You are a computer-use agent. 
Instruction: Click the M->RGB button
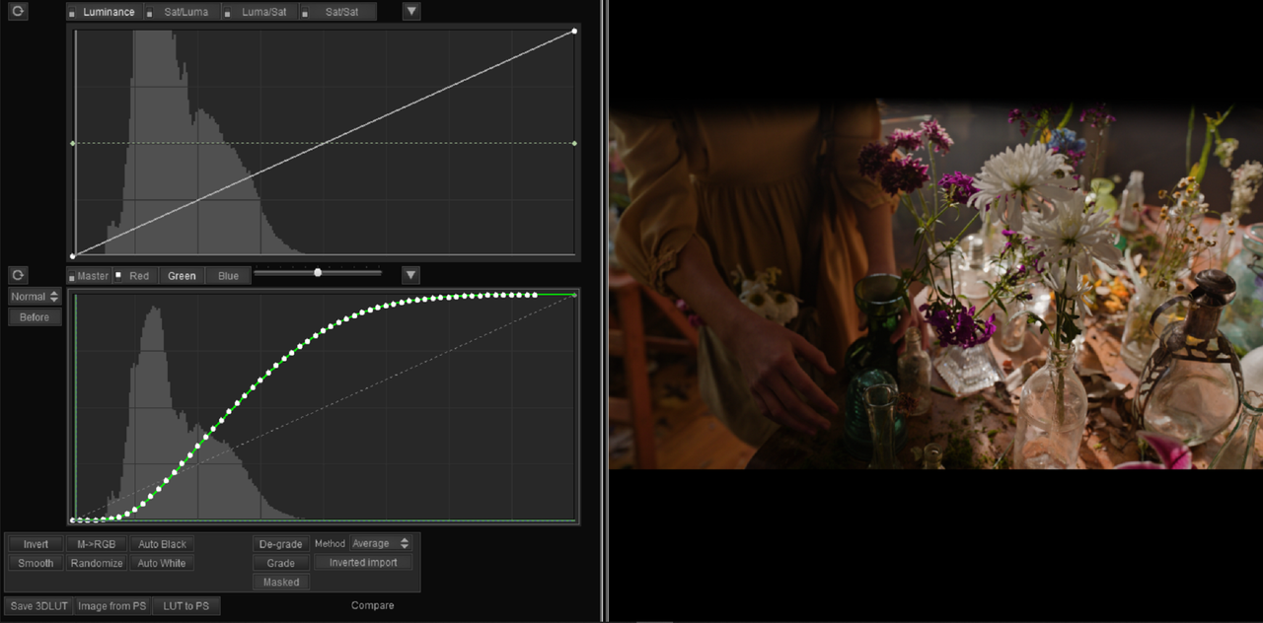click(x=97, y=544)
